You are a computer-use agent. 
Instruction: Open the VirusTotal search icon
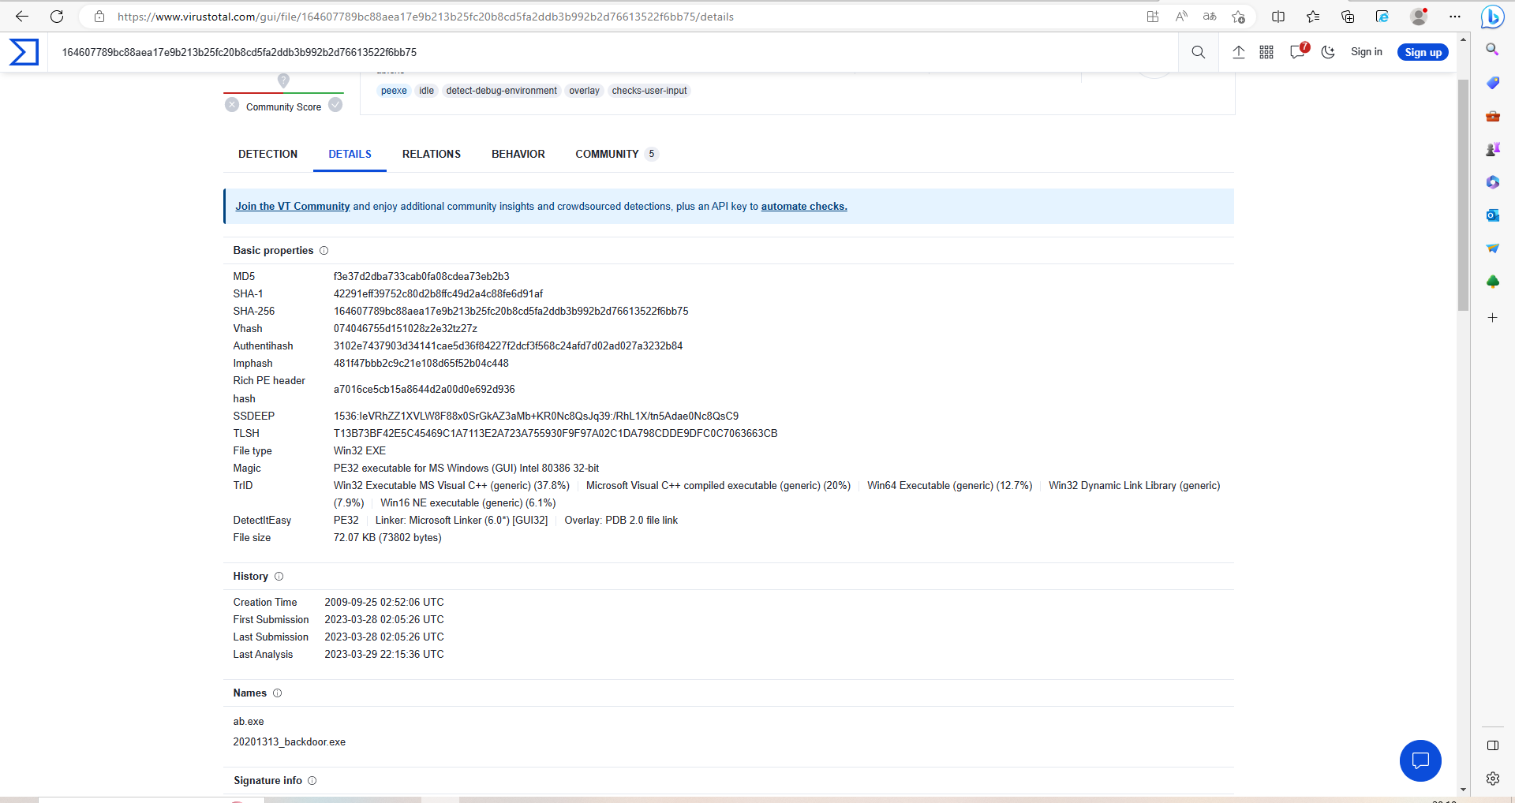1198,52
